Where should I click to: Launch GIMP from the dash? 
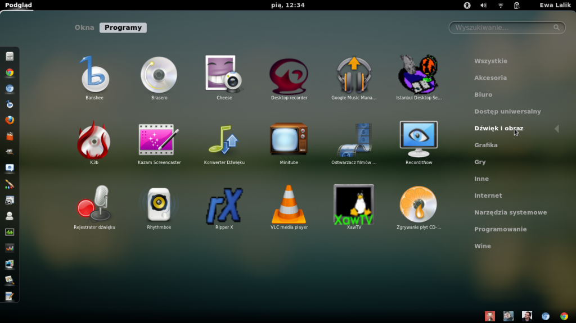pyautogui.click(x=10, y=152)
